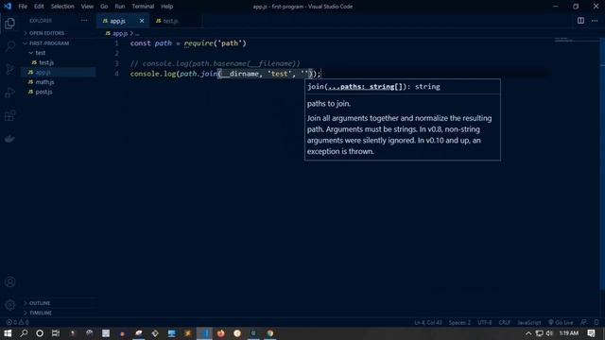The width and height of the screenshot is (605, 340).
Task: Click the commented line 3 code
Action: click(x=215, y=63)
